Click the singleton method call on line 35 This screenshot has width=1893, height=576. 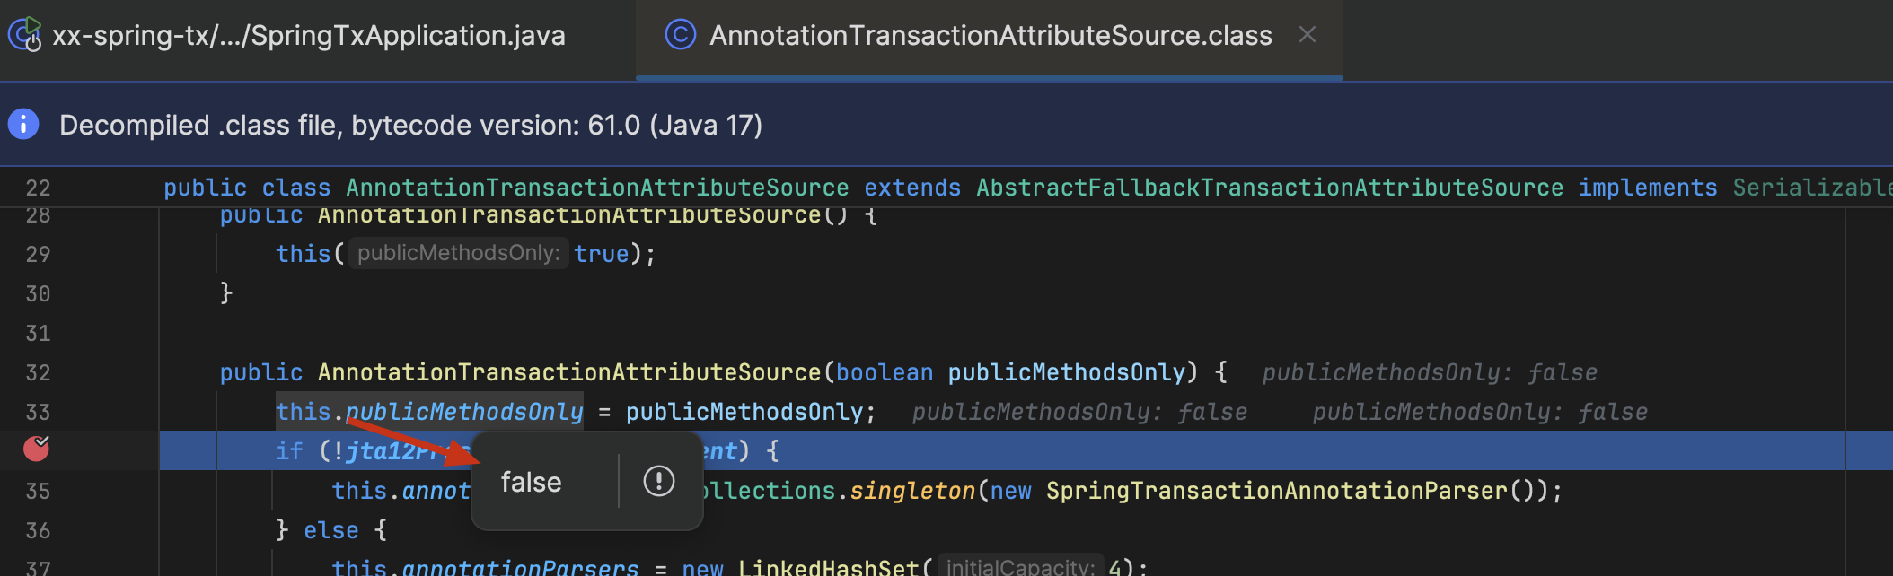(x=911, y=491)
